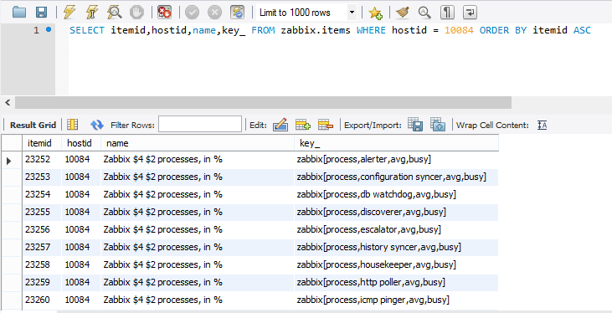
Task: Delete selected rows icon
Action: 325,125
